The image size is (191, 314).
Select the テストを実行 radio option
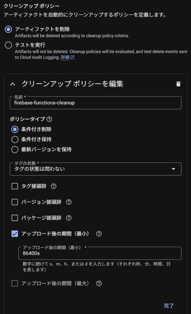(x=9, y=45)
